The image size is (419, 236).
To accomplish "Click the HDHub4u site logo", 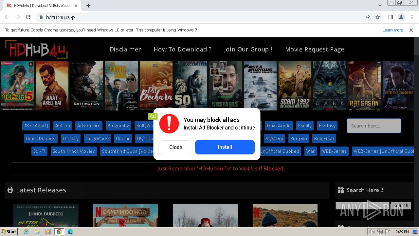I will (36, 49).
